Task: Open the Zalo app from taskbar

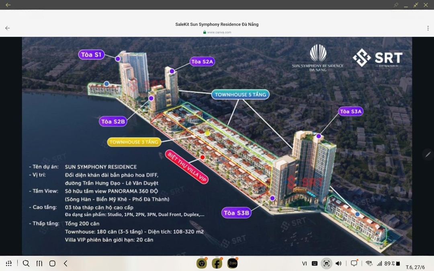Action: [232, 263]
